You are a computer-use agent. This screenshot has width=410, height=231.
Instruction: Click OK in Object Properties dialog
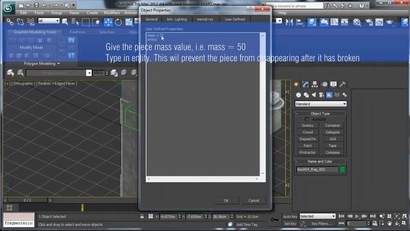pyautogui.click(x=226, y=200)
